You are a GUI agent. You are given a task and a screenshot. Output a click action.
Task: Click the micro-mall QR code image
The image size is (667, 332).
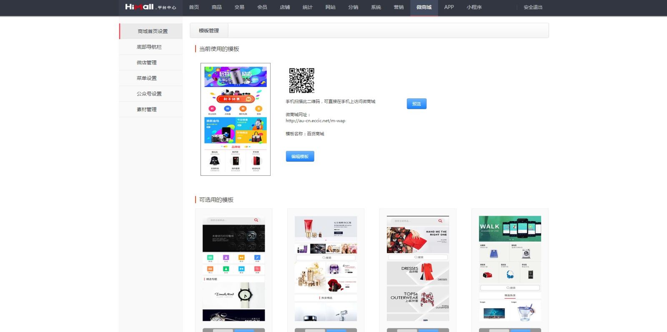click(301, 80)
